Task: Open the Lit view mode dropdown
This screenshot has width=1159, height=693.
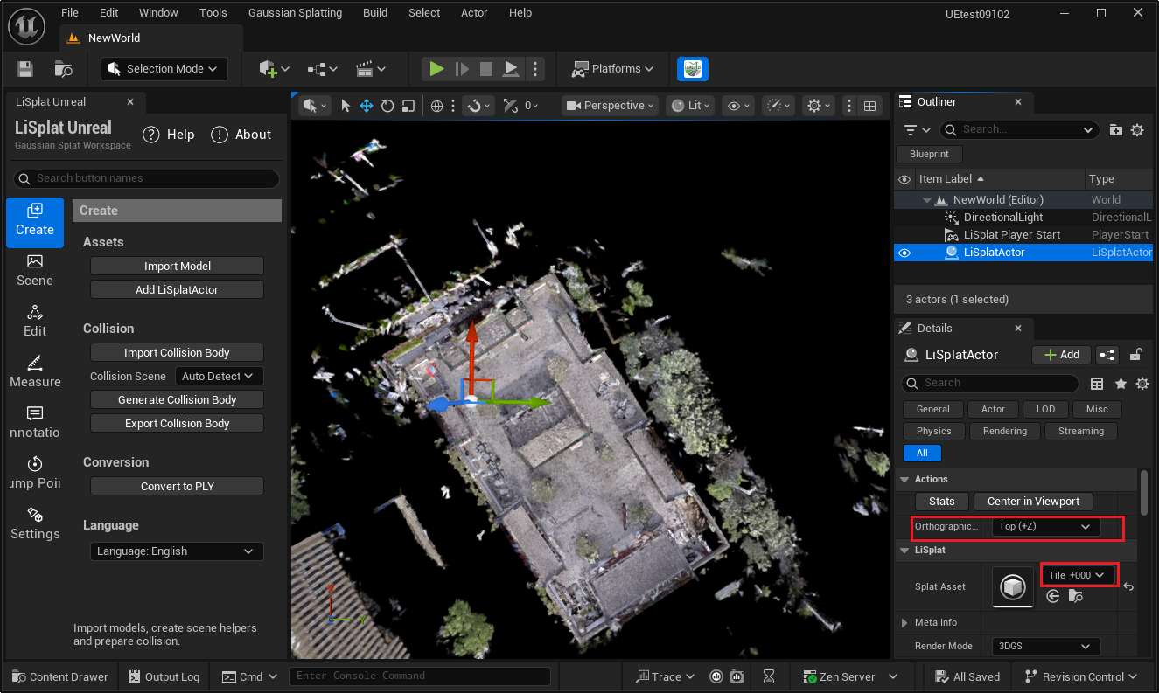Action: pos(690,106)
